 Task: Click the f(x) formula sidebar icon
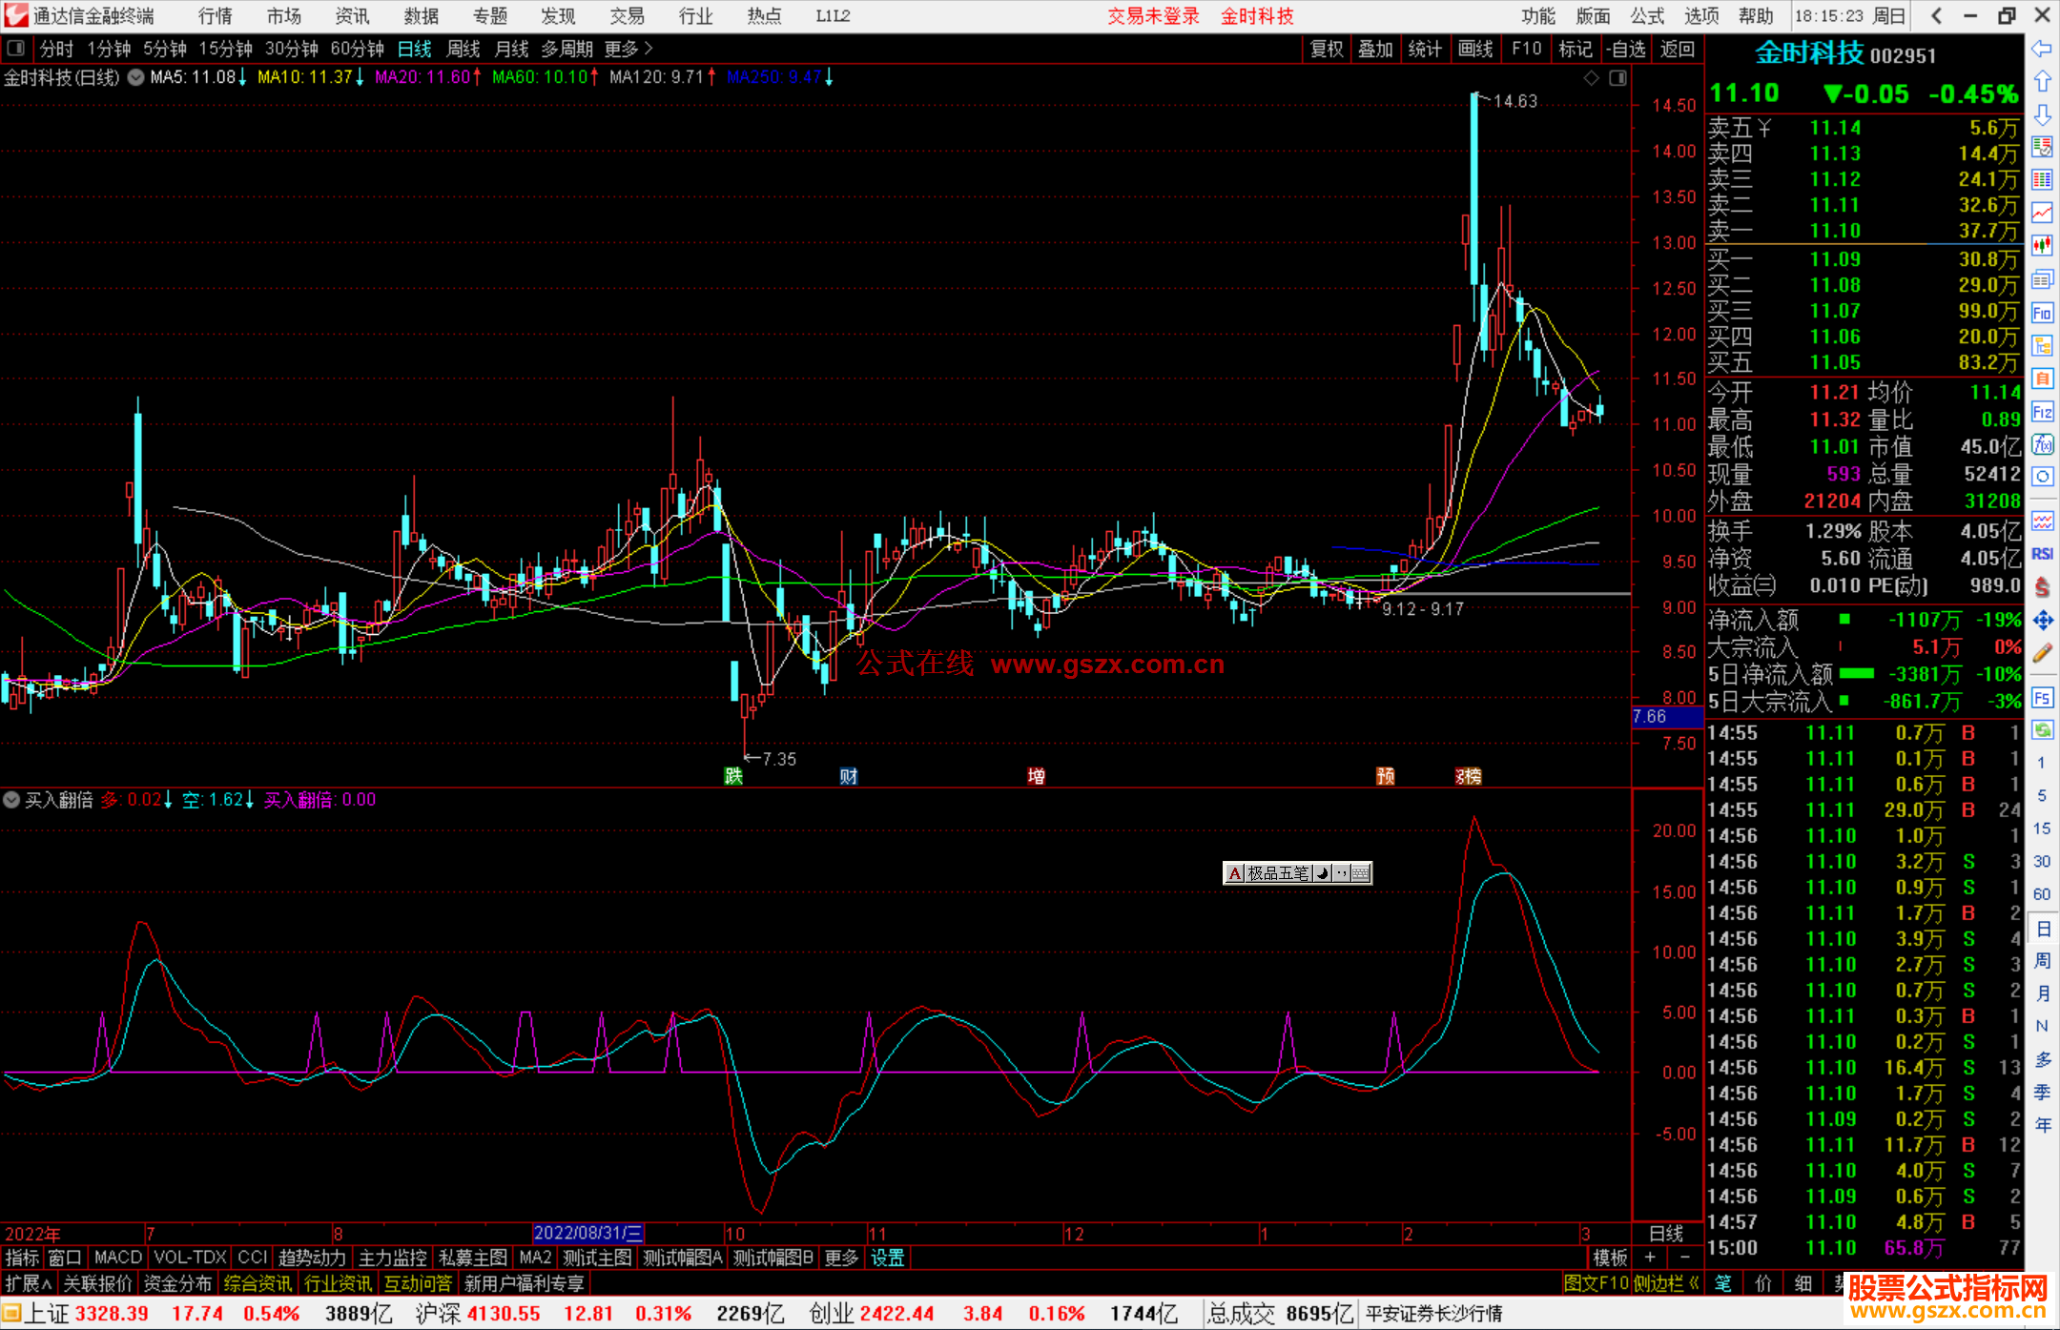(2042, 444)
